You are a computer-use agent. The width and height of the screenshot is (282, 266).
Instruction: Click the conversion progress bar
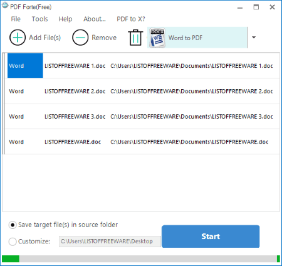(141, 258)
